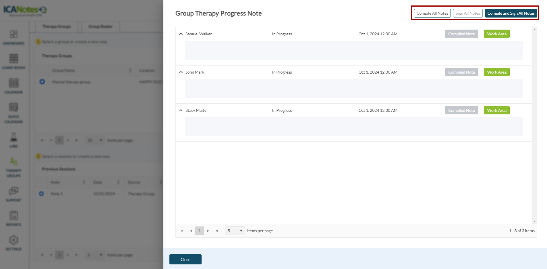This screenshot has height=269, width=547.
Task: Open Quick Calendar from sidebar
Action: pos(14,113)
